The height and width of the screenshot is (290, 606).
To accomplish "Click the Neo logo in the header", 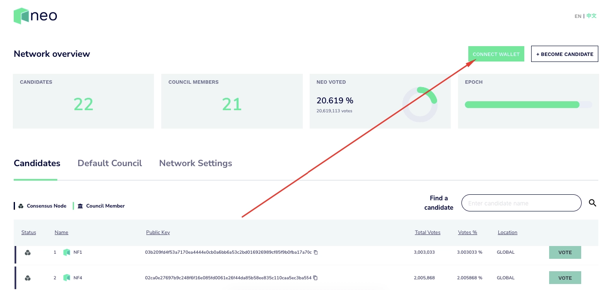I will coord(35,16).
